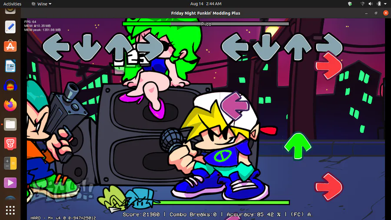Click the player's left arrow receptor

[235, 47]
